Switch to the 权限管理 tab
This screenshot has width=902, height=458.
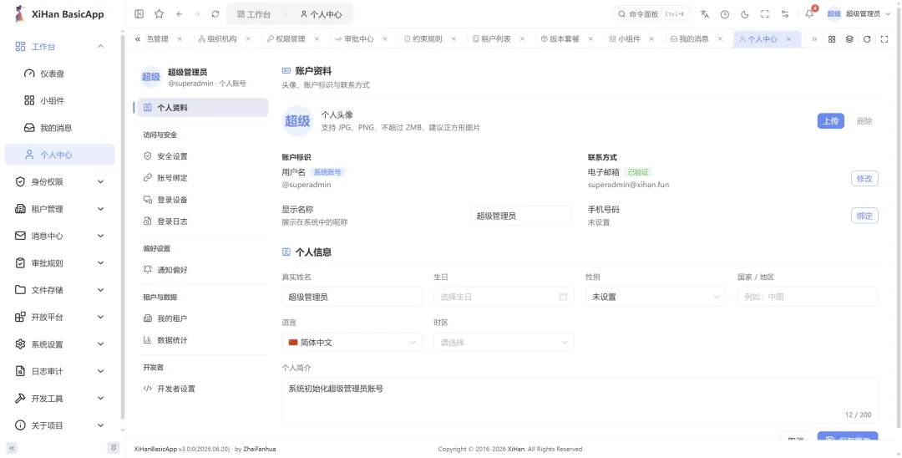click(291, 39)
